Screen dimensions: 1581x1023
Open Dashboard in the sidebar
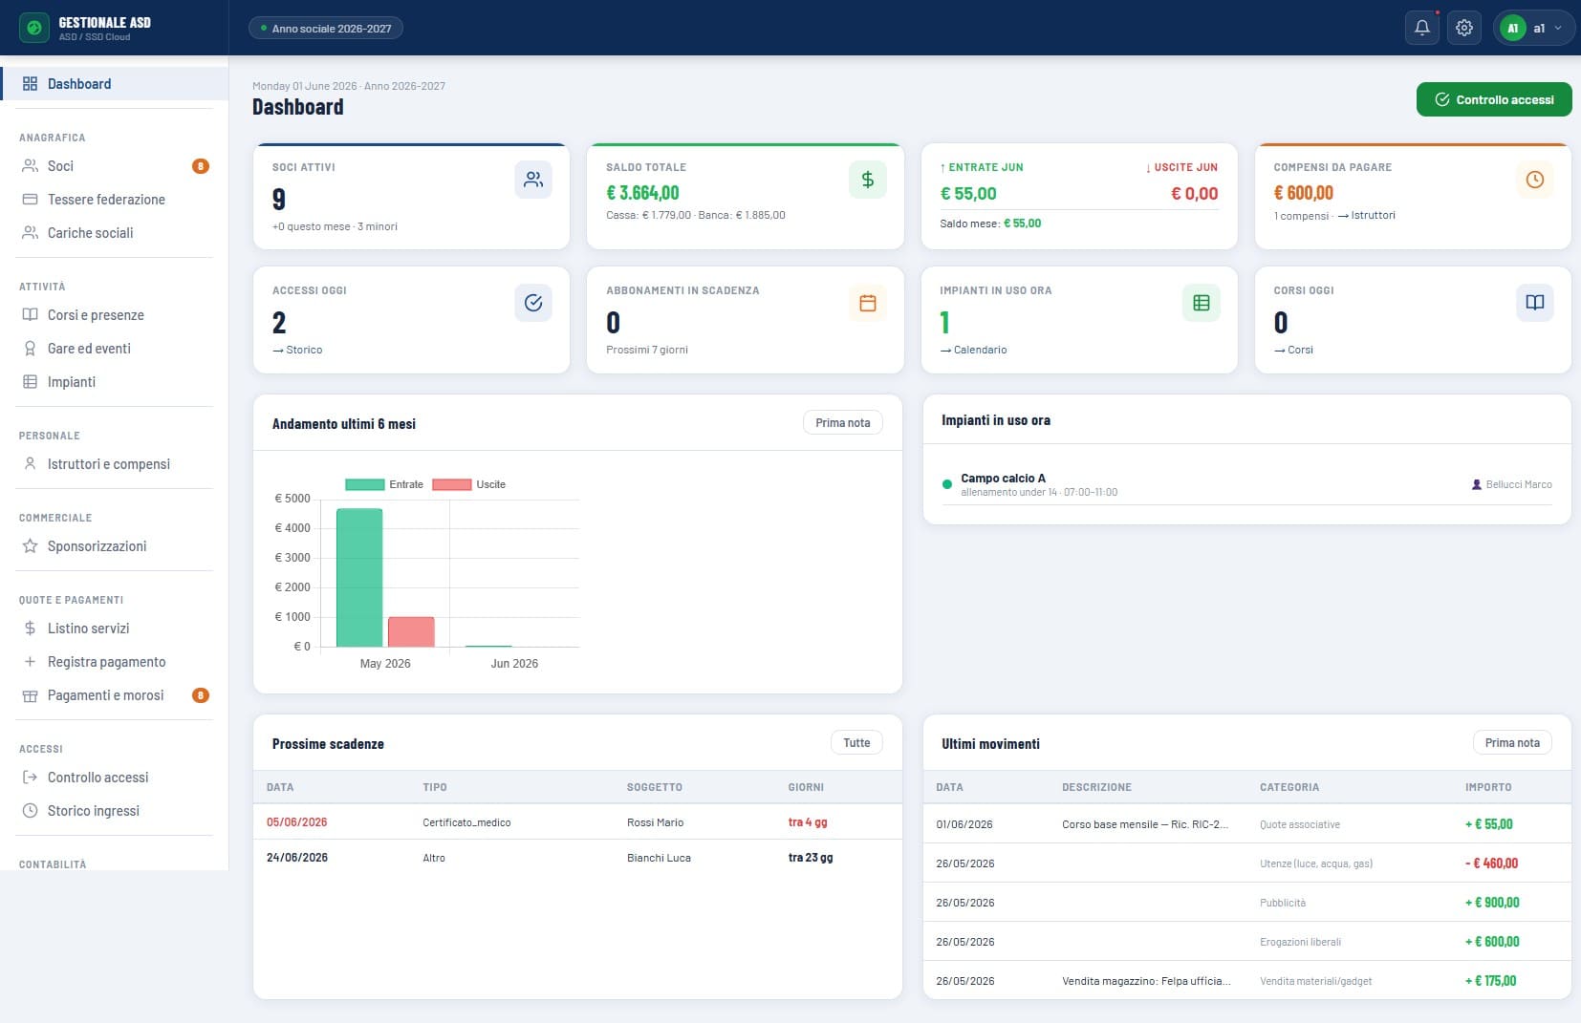[x=115, y=84]
